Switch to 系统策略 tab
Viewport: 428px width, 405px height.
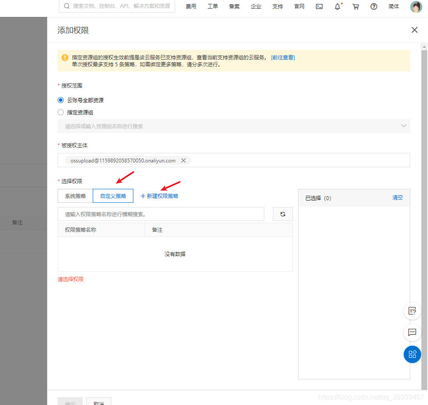[75, 196]
